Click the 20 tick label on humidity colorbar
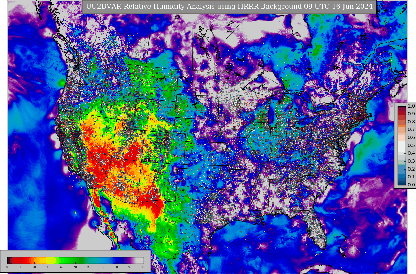The image size is (416, 274). tap(34, 267)
